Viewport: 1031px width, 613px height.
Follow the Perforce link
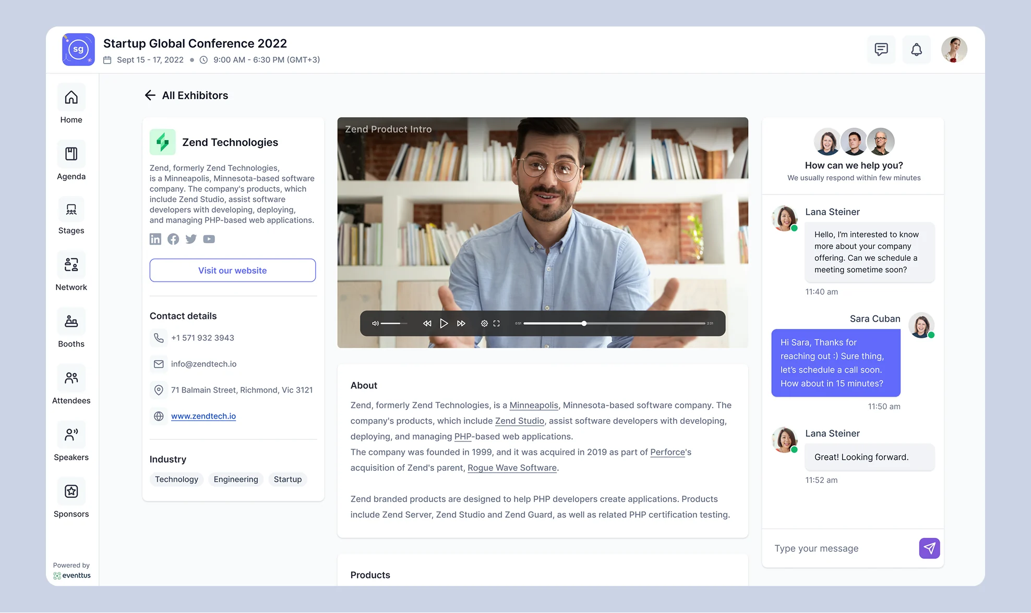click(x=667, y=452)
